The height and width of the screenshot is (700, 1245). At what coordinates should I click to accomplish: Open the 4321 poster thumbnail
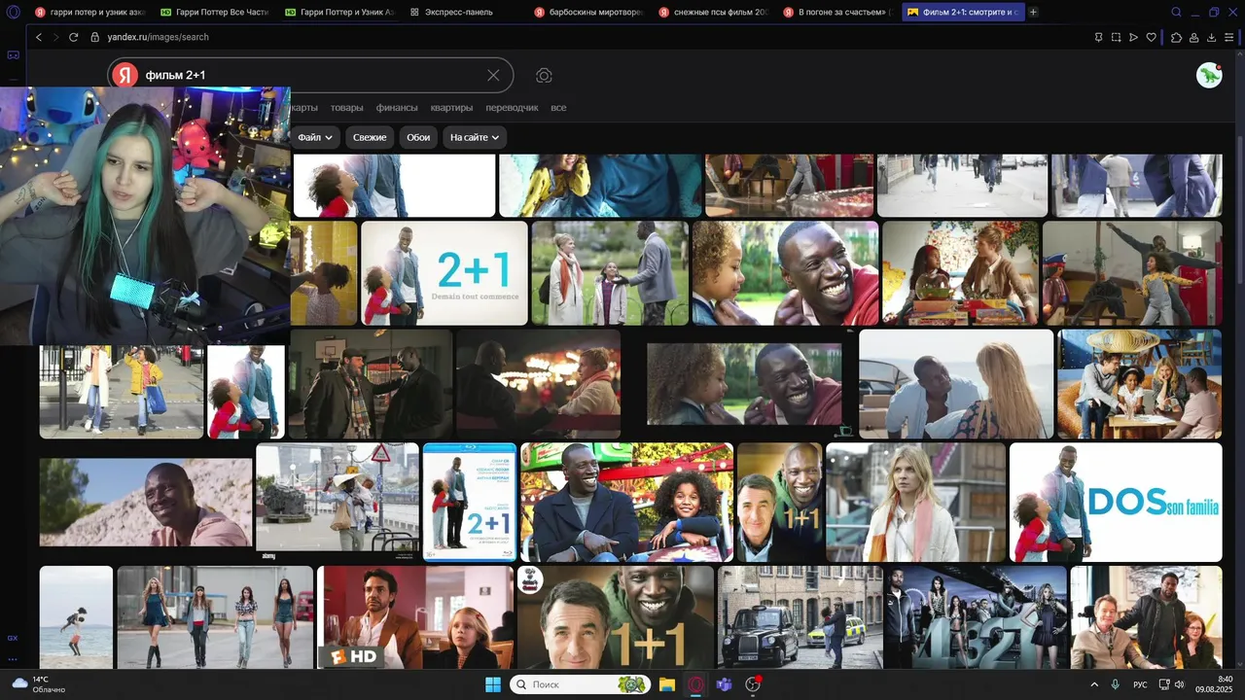coord(977,617)
